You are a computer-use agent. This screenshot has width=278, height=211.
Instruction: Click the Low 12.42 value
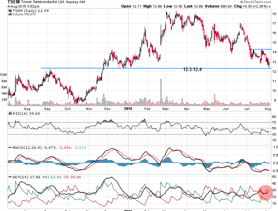[173, 6]
